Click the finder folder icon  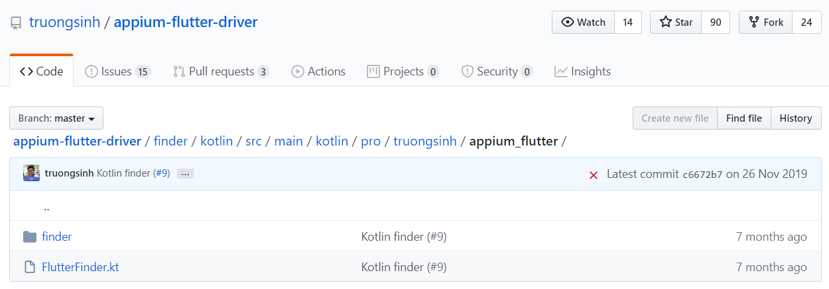29,237
